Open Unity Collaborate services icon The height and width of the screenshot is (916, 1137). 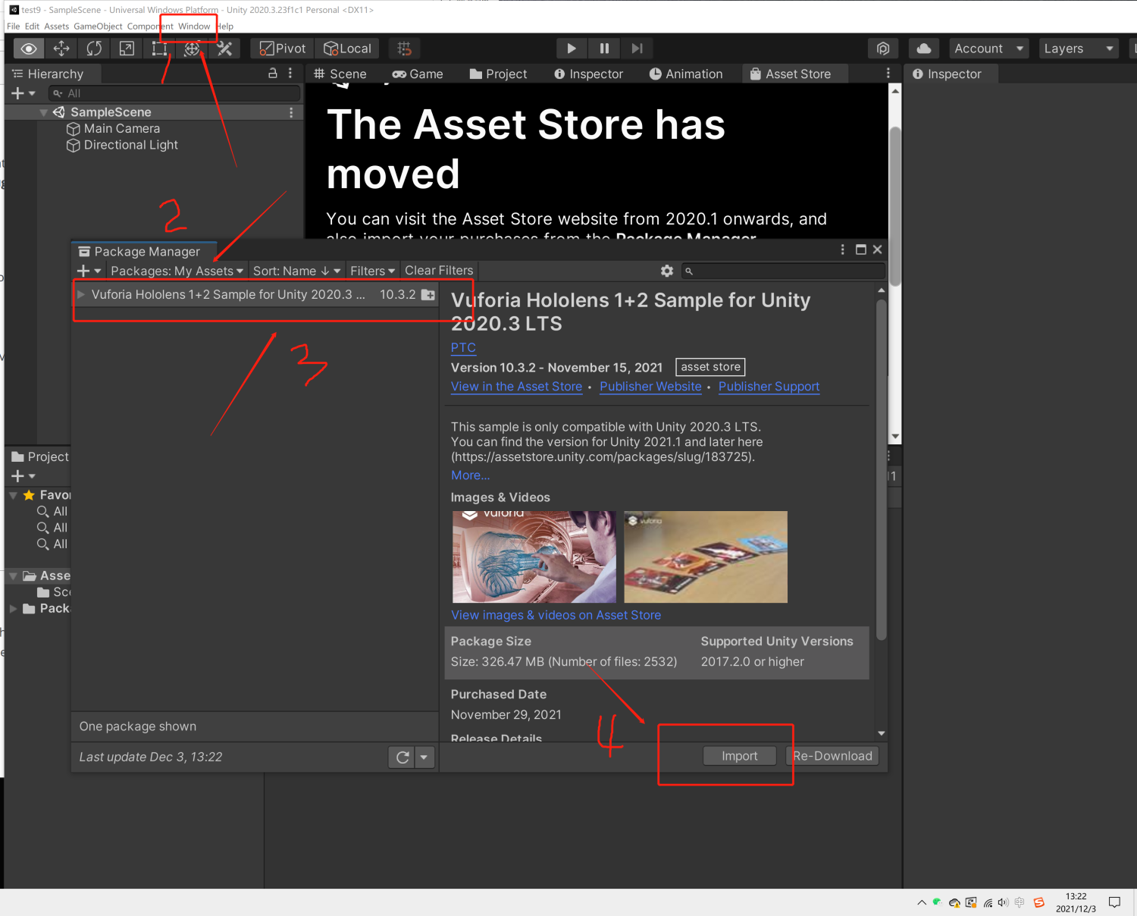pyautogui.click(x=883, y=49)
